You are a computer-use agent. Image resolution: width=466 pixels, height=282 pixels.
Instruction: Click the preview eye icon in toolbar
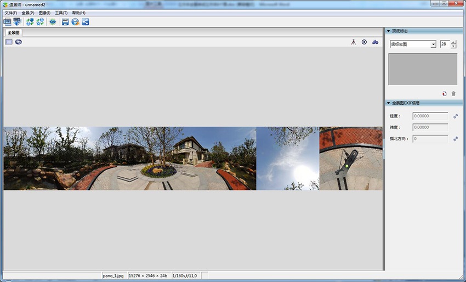tap(53, 22)
